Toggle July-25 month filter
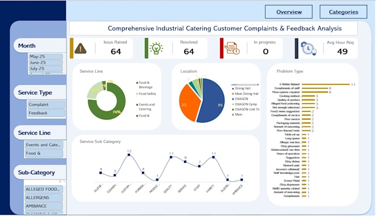 [x=46, y=68]
